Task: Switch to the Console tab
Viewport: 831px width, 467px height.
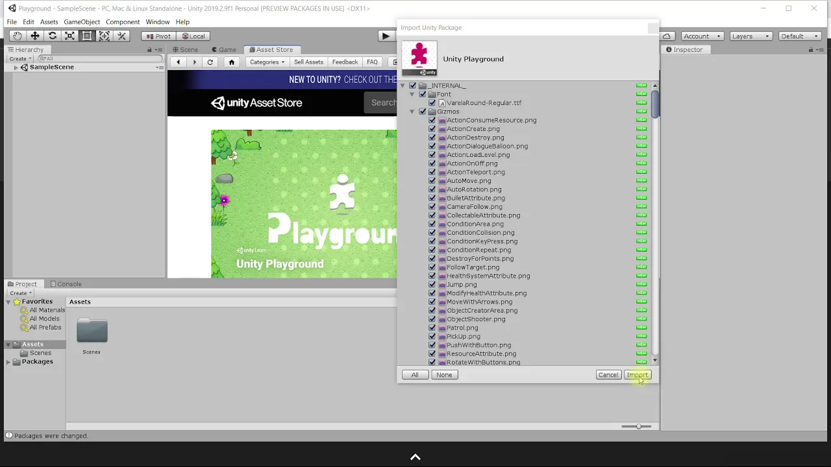Action: click(65, 284)
